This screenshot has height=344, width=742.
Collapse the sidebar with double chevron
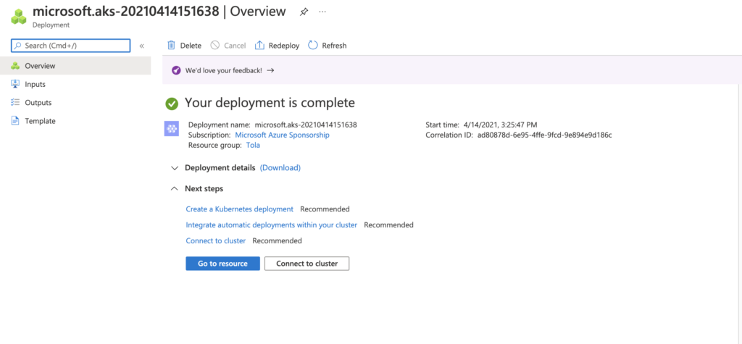(141, 46)
